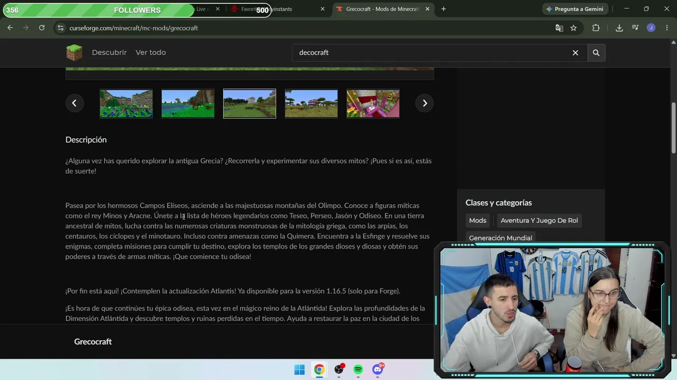Viewport: 677px width, 380px height.
Task: Open a new browser tab
Action: [x=443, y=9]
